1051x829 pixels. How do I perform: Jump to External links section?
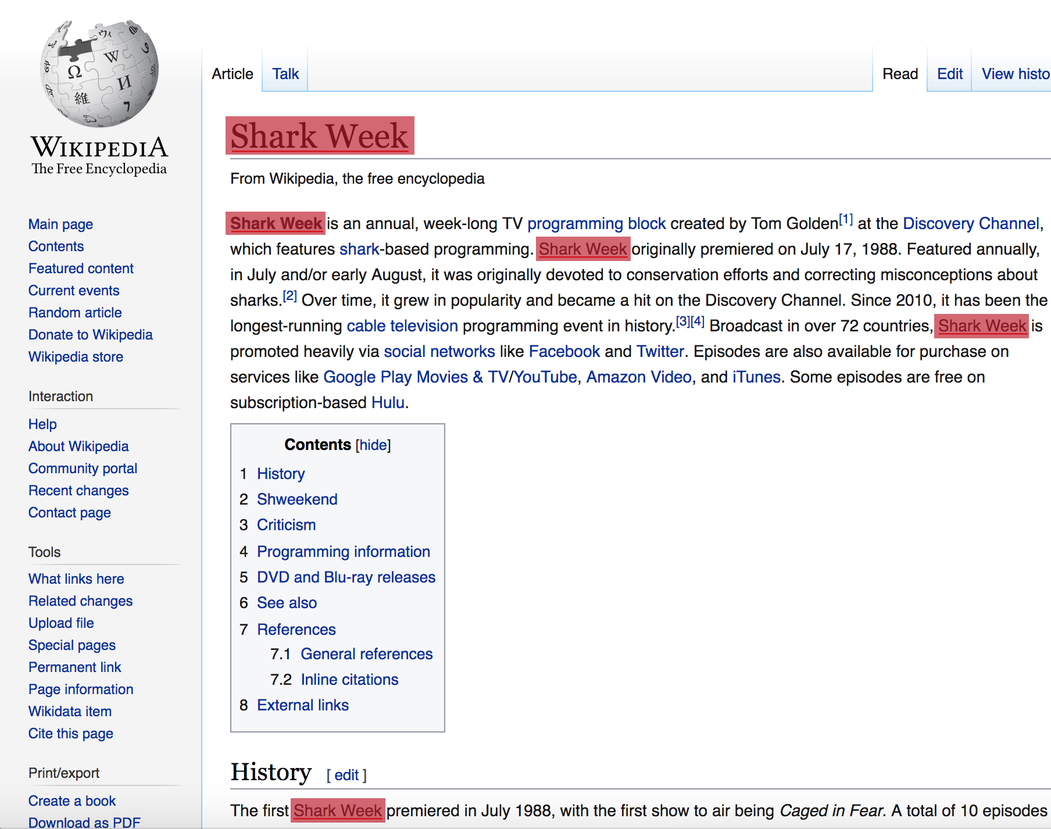(x=303, y=705)
